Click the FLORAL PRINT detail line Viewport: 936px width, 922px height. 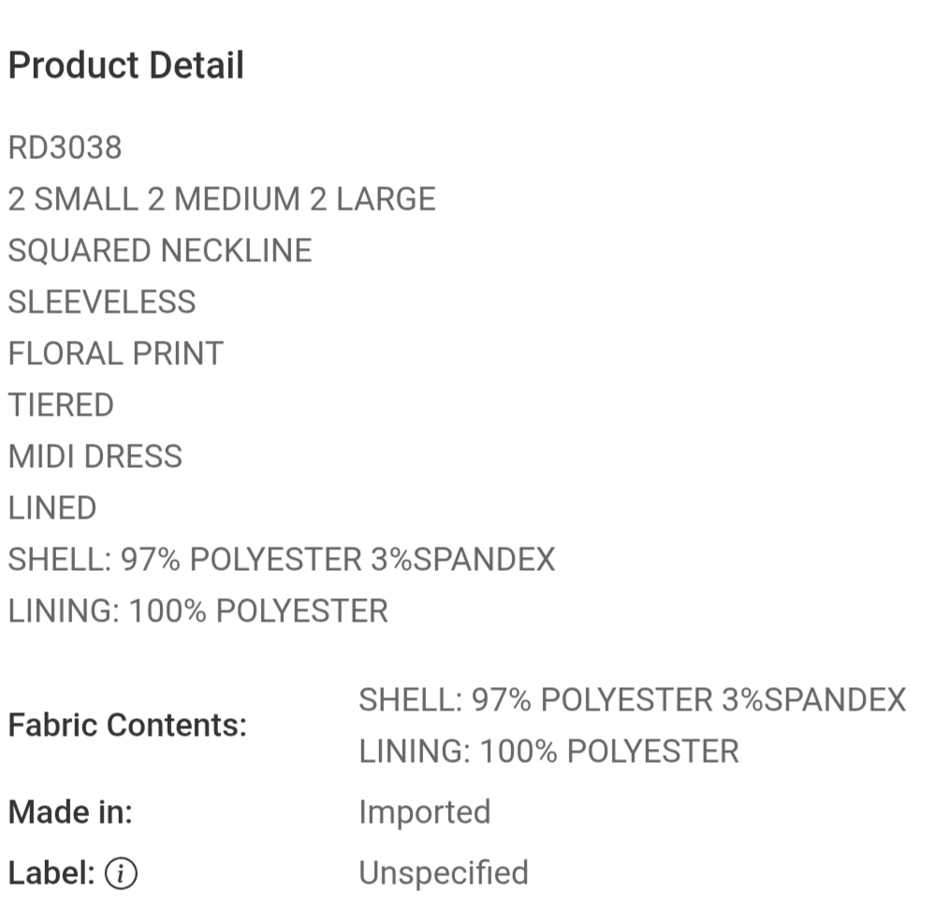click(x=116, y=353)
